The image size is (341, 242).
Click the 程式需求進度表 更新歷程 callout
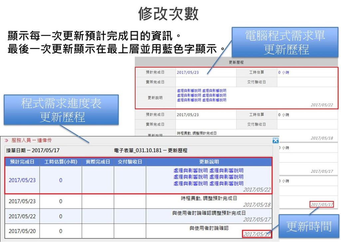pos(61,110)
